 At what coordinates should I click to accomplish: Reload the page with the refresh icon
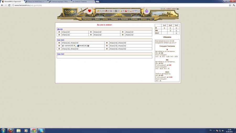click(x=9, y=5)
